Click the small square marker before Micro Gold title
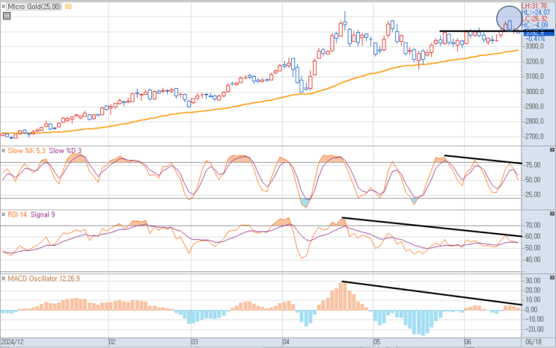The image size is (556, 348). tap(4, 7)
